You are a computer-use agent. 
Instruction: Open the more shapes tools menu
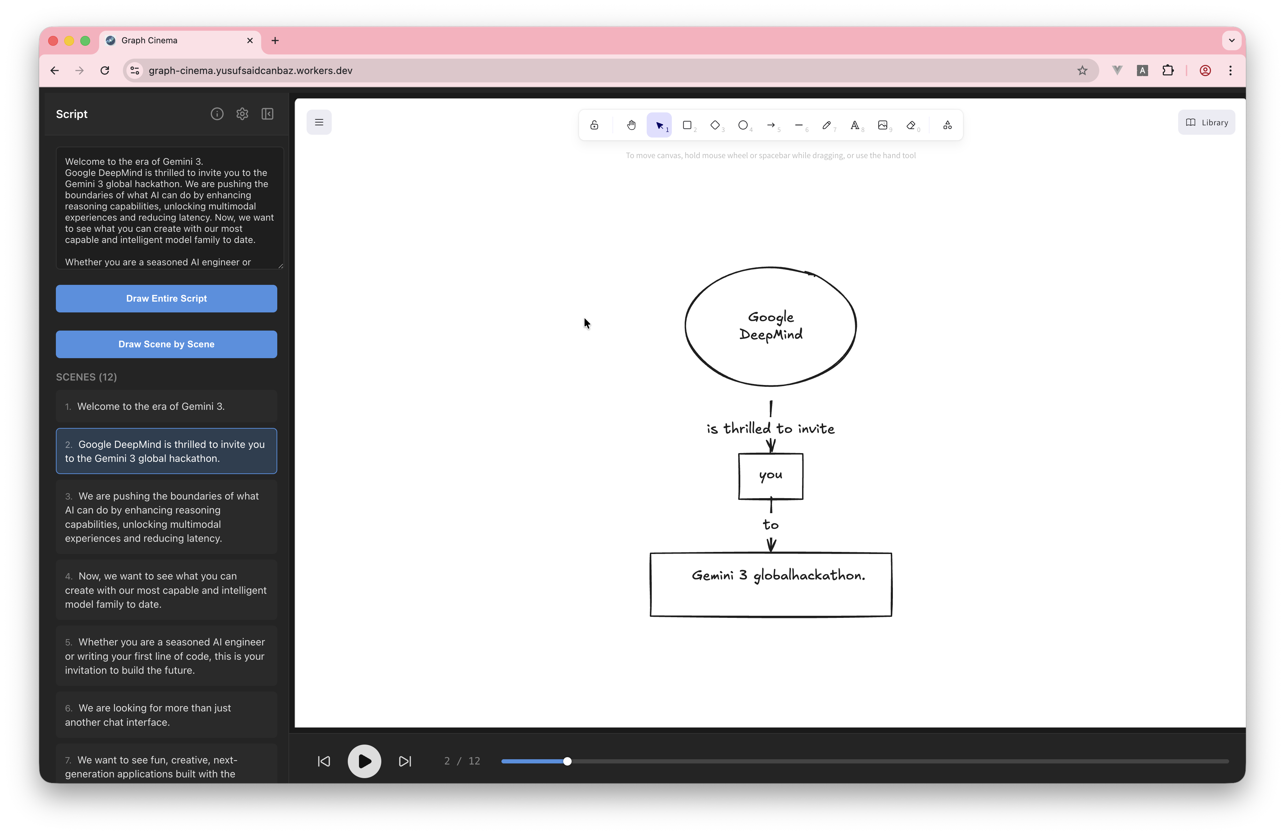pos(947,125)
